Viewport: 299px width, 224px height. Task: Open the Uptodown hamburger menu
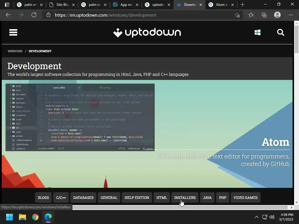pyautogui.click(x=13, y=32)
